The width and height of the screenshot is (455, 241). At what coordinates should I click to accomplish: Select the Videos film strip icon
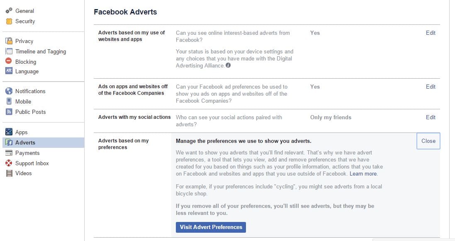click(9, 173)
